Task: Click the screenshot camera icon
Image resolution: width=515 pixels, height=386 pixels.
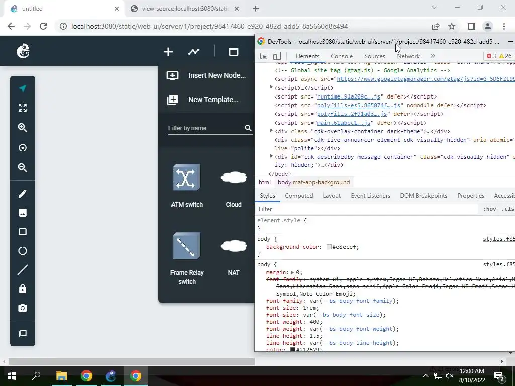Action: pos(22,308)
